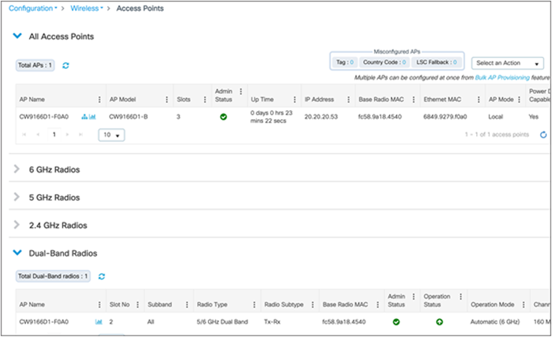
Task: Click the refresh icon next to access points count
Action: coord(543,135)
